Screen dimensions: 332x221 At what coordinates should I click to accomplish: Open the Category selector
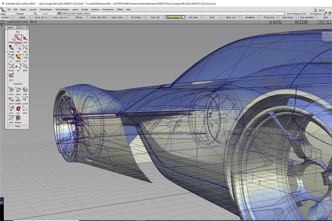click(20, 14)
